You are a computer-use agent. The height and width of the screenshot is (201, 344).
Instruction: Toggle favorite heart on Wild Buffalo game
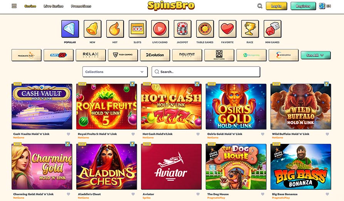(x=327, y=134)
